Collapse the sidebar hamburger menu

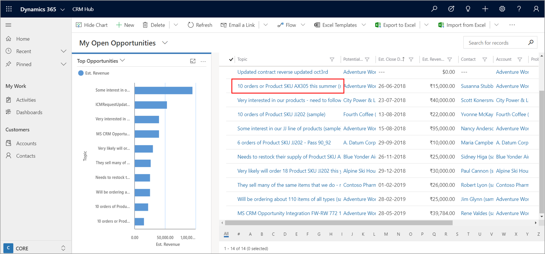(8, 25)
